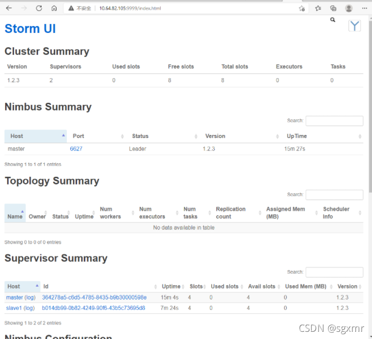Open the slave1 supervisor host link
The height and width of the screenshot is (339, 372).
tap(14, 308)
